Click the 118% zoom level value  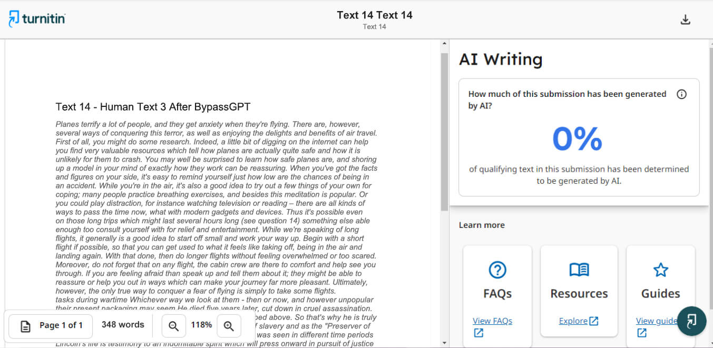point(201,325)
